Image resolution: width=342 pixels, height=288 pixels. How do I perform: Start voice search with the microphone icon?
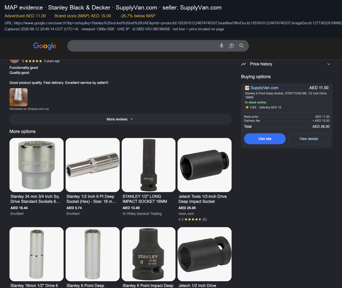coord(222,46)
